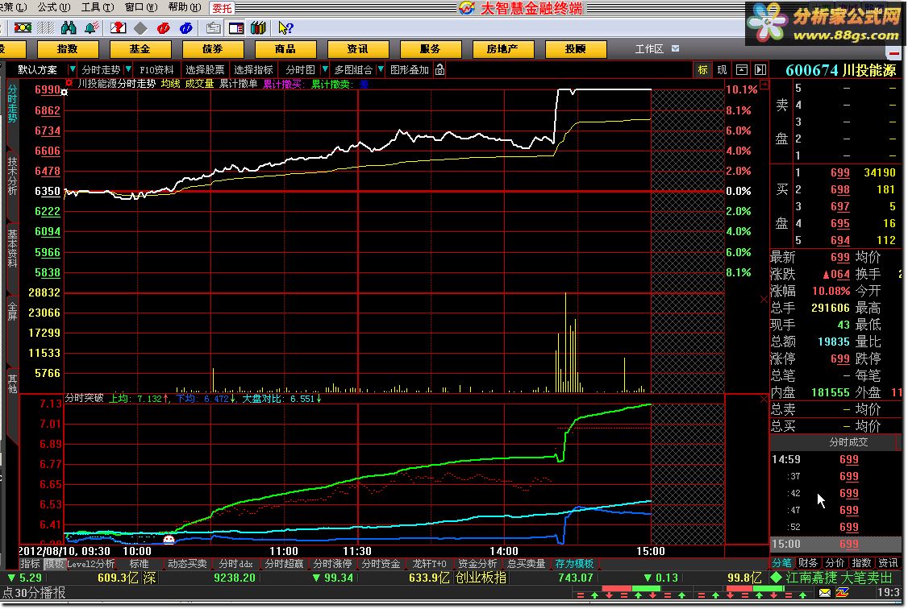Screen dimensions: 908x609
Task: Click the 服务 yellow button
Action: tap(431, 49)
